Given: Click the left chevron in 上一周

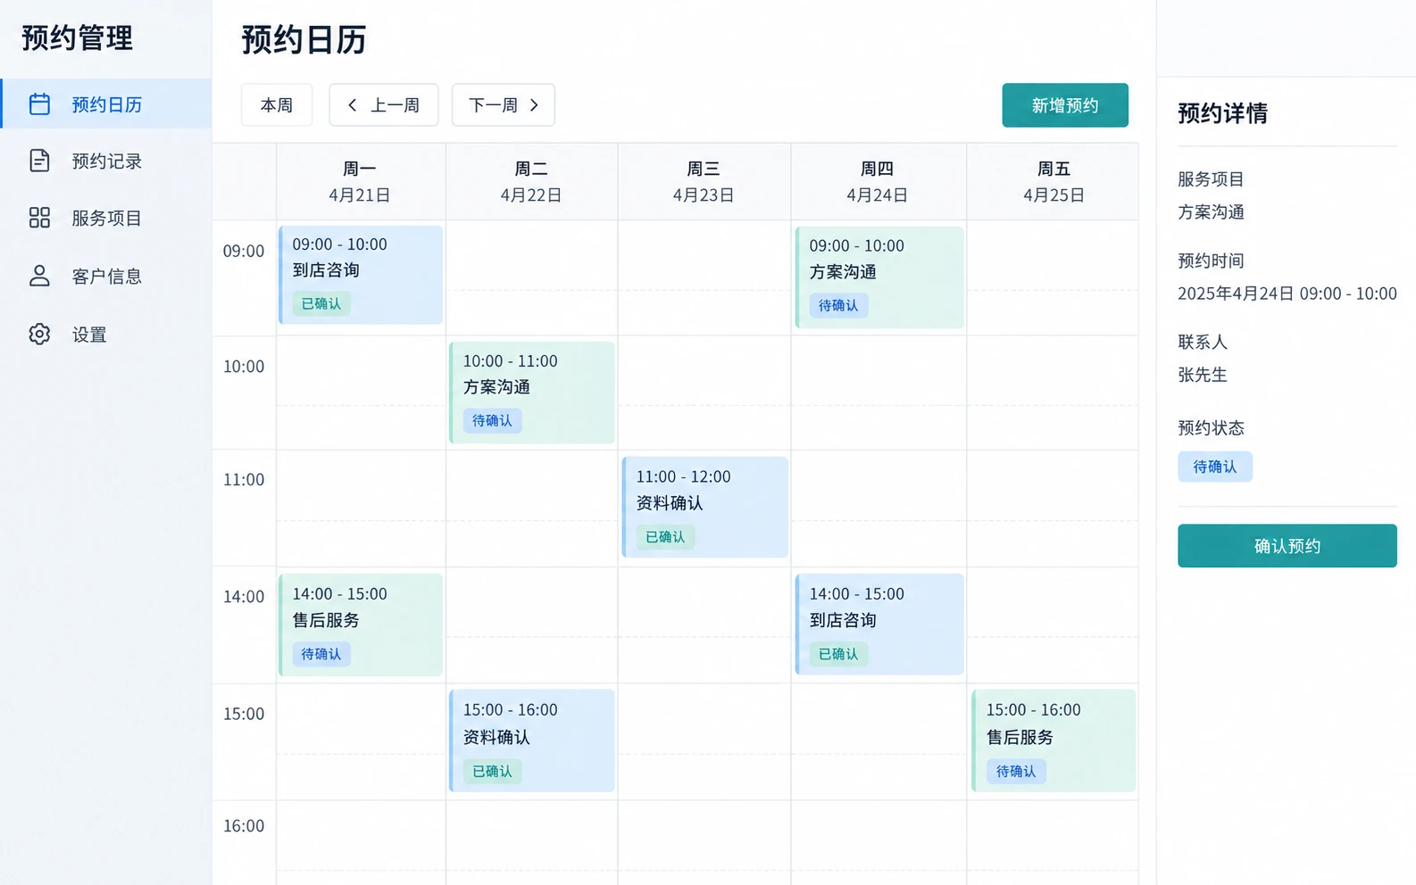Looking at the screenshot, I should tap(353, 105).
